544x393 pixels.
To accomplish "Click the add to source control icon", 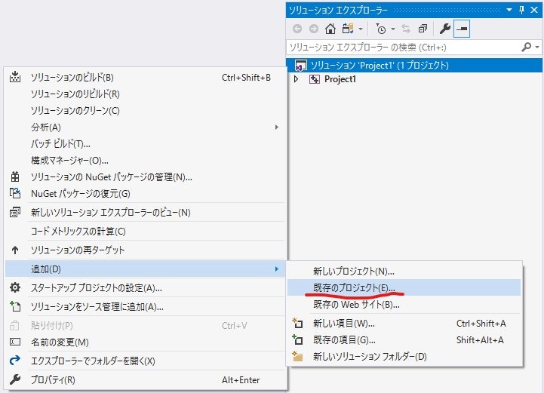I will 15,306.
